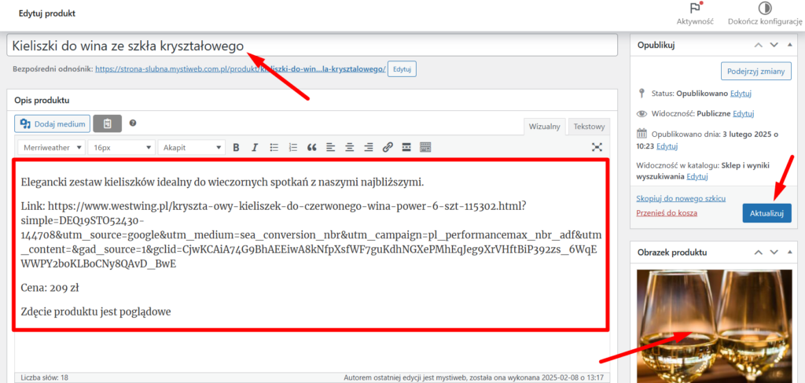
Task: Click the Przenieś do kosza link
Action: pos(666,212)
